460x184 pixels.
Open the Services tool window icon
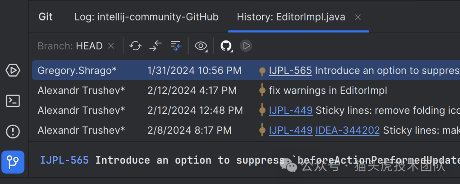[13, 70]
